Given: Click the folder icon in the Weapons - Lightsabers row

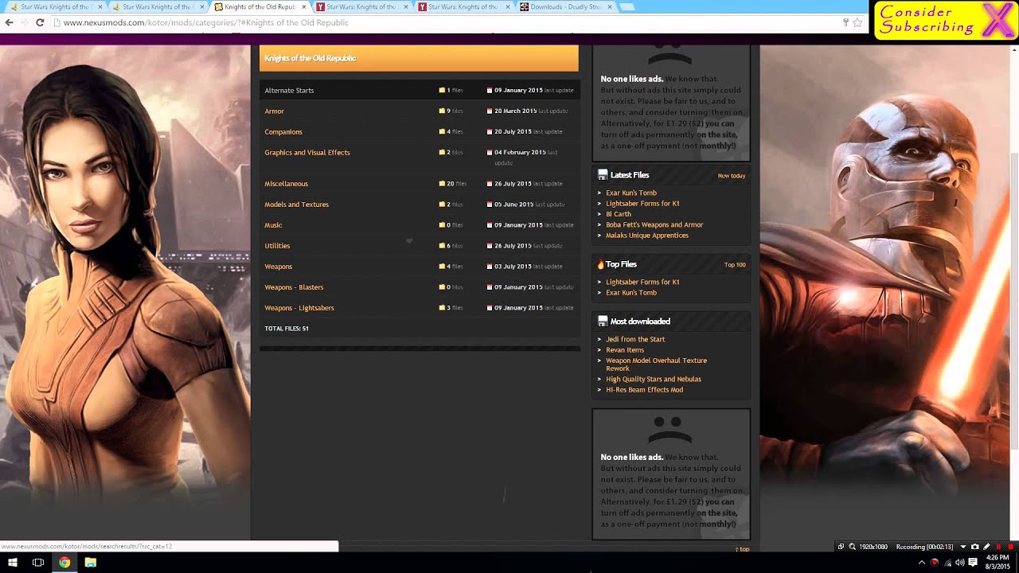Looking at the screenshot, I should [442, 308].
